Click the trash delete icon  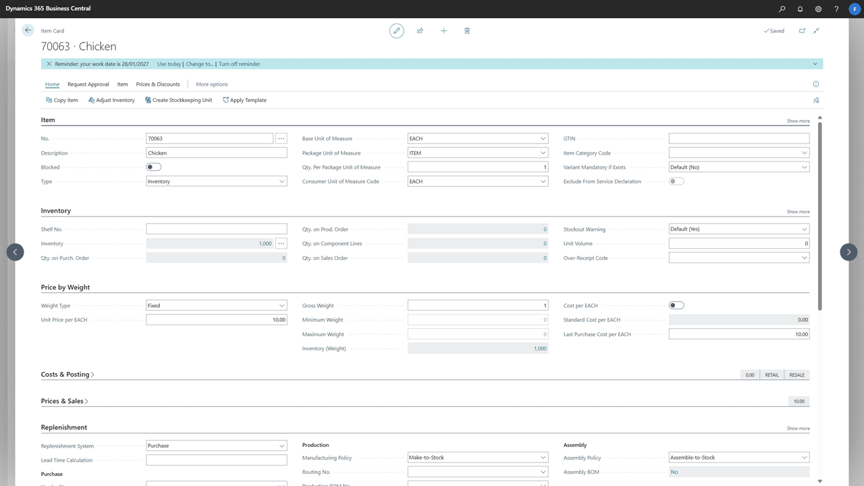[467, 30]
